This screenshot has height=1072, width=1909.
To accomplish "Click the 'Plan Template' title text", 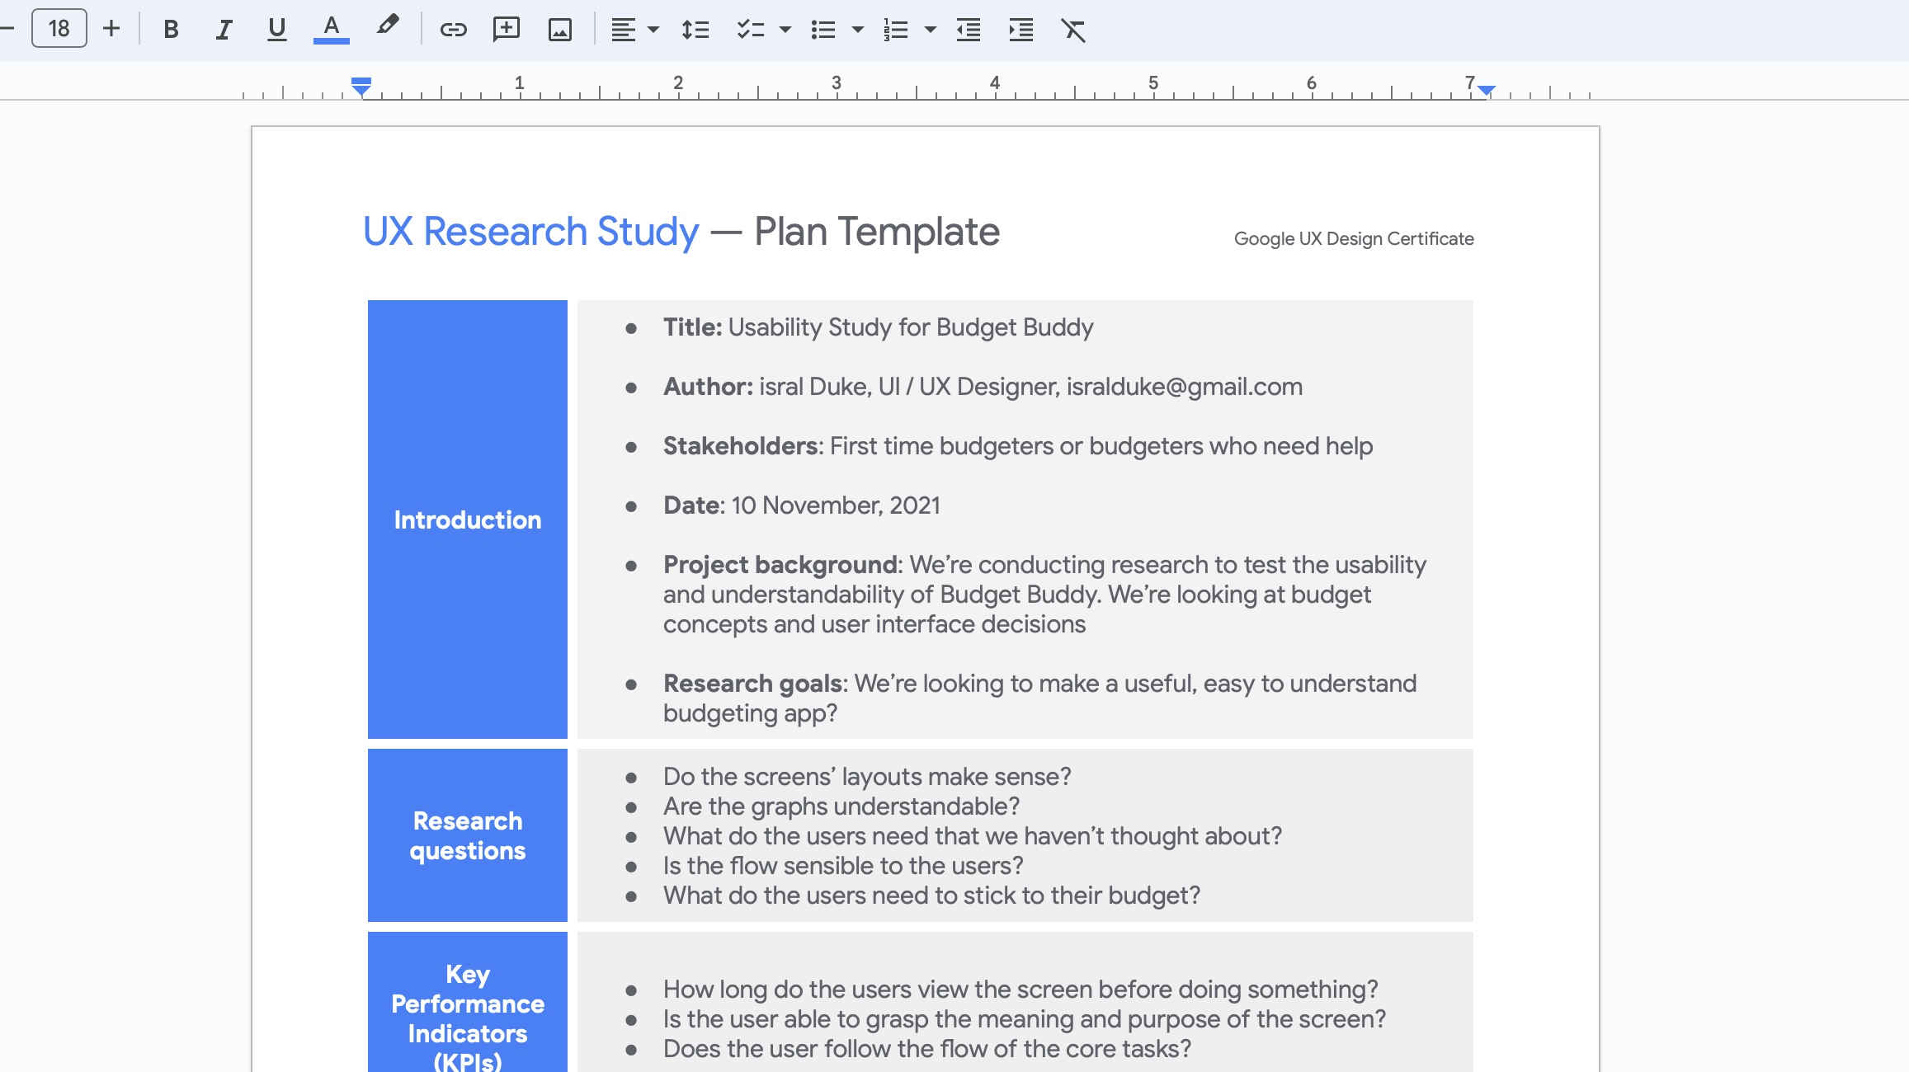I will 877,232.
